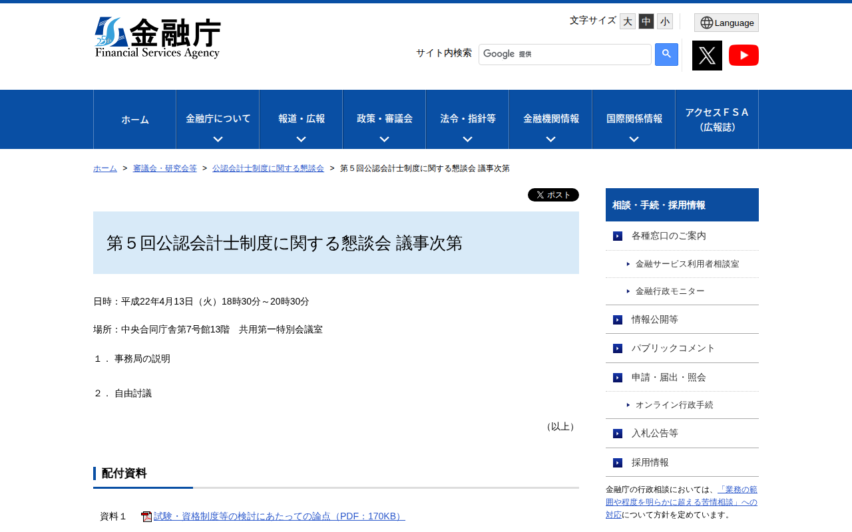Open the 試験・資格制度等の検討にあたっての論点 PDF link
Screen dimensions: 852x532
coord(278,515)
